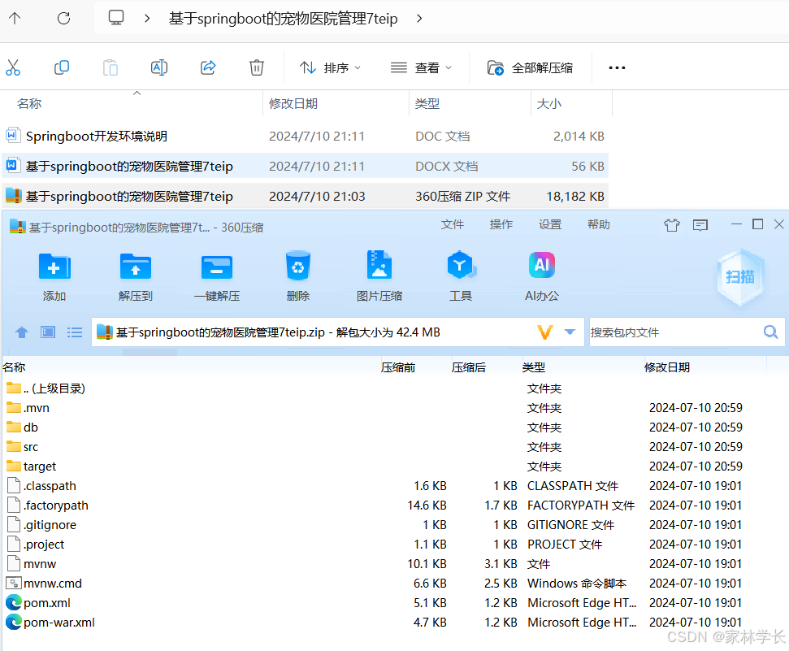Select the Springboot开发环境说明 DOC file

[x=305, y=137]
